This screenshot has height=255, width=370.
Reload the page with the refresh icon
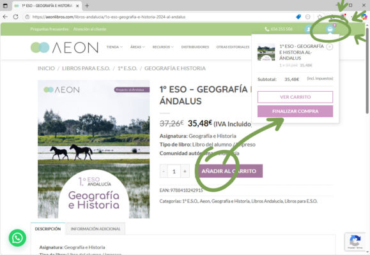(16, 17)
